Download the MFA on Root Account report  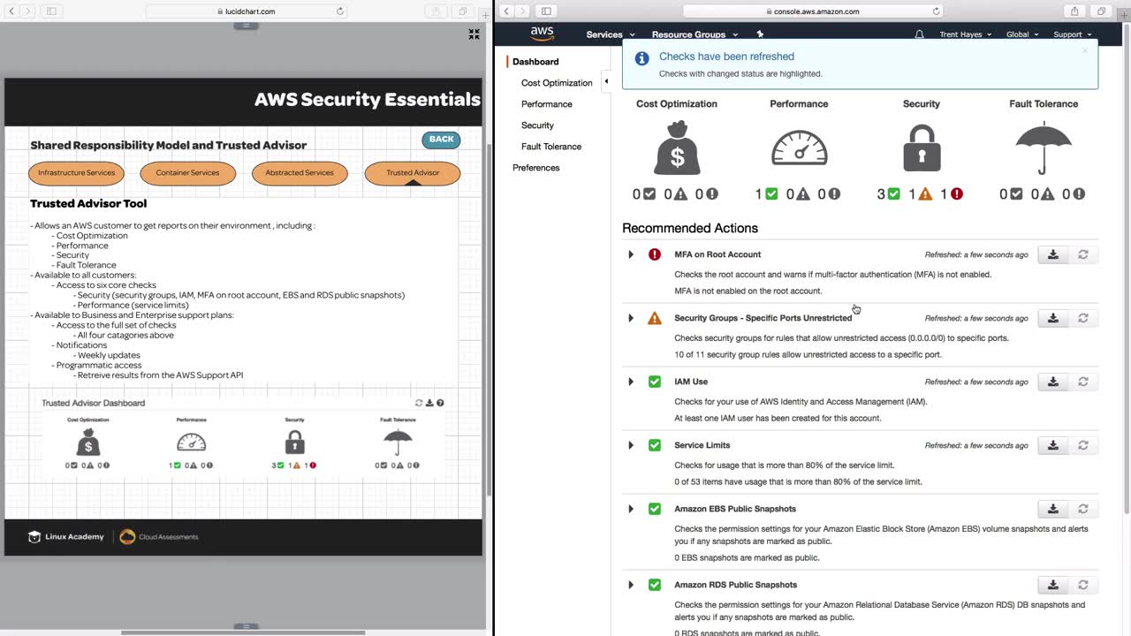[x=1052, y=254]
